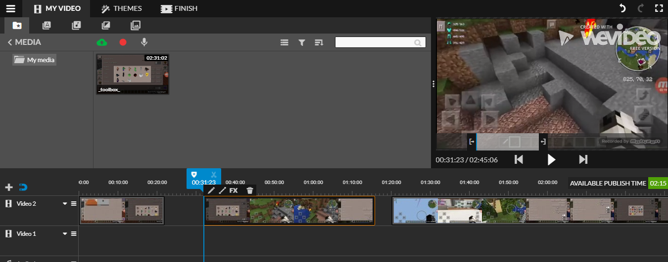Click the Video 2 track film icon

pos(8,203)
